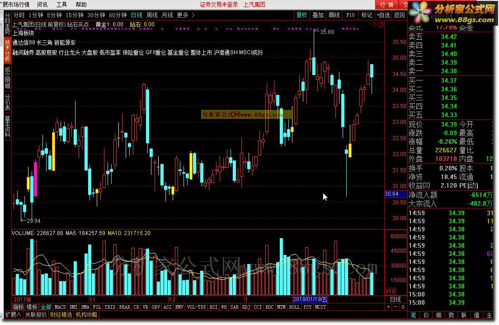Viewport: 499px width, 325px height.
Task: Apply the DMI indicator
Action: pos(74,307)
